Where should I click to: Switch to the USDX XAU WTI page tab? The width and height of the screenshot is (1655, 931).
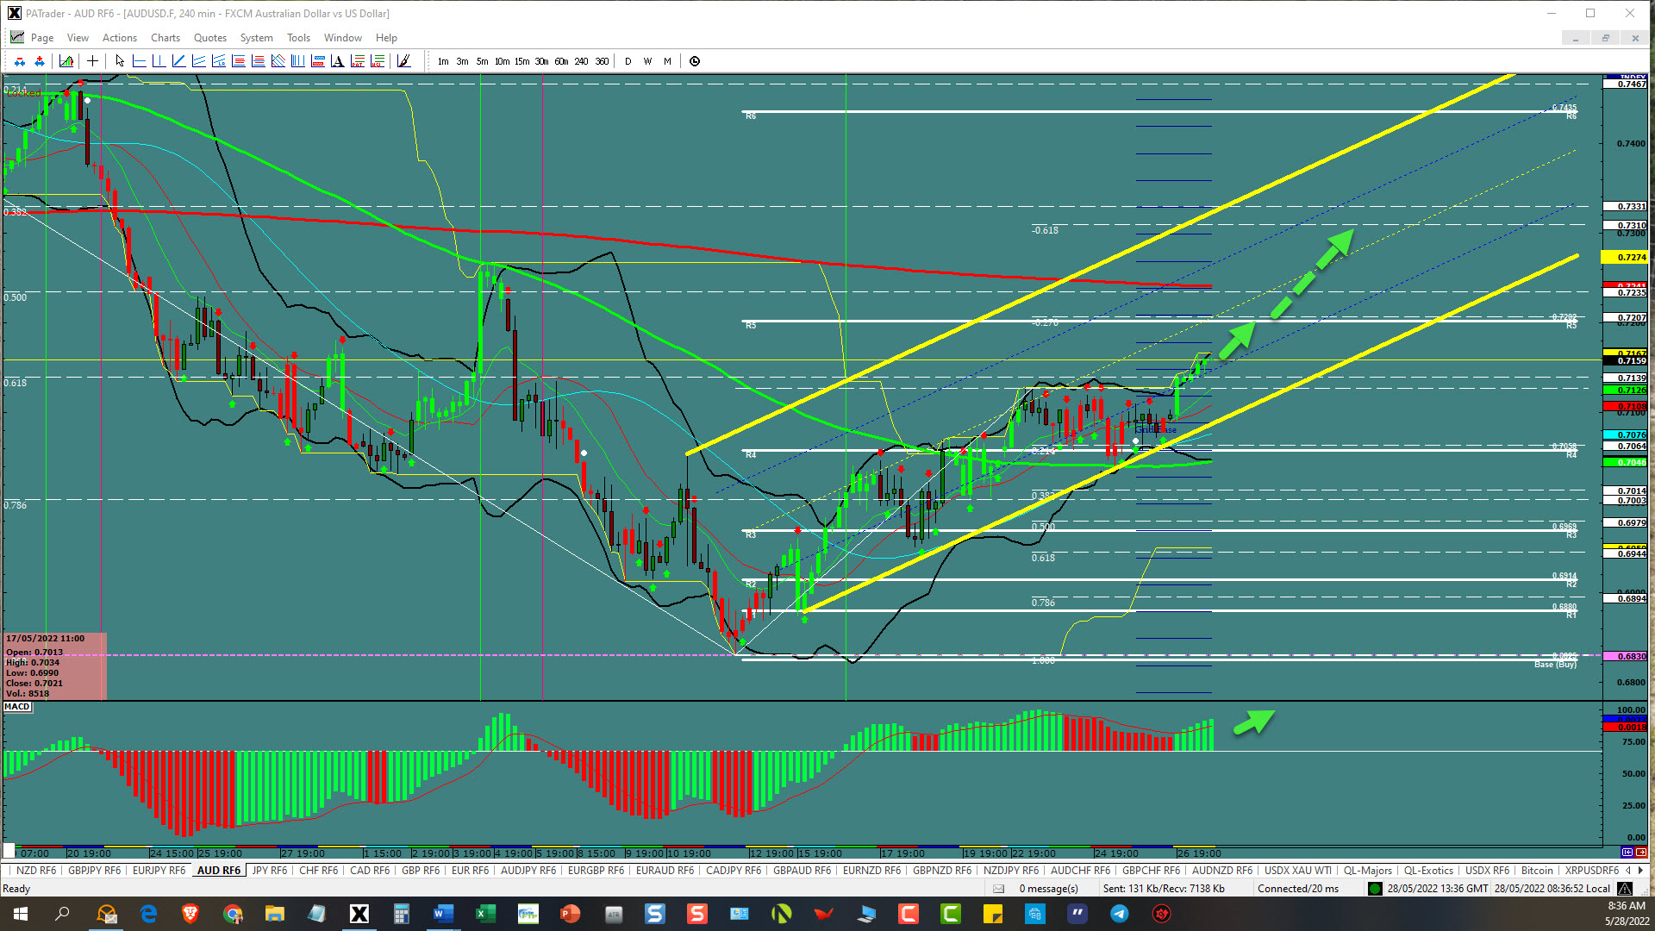coord(1297,871)
